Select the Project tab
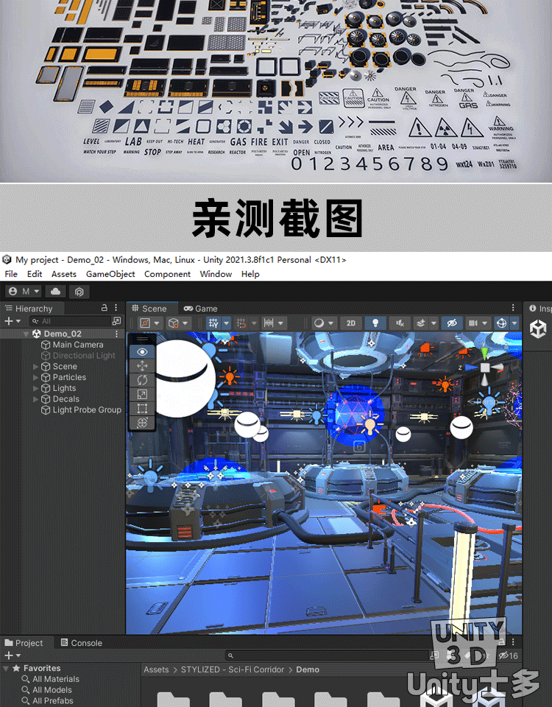Viewport: 552px width, 707px height. [24, 643]
